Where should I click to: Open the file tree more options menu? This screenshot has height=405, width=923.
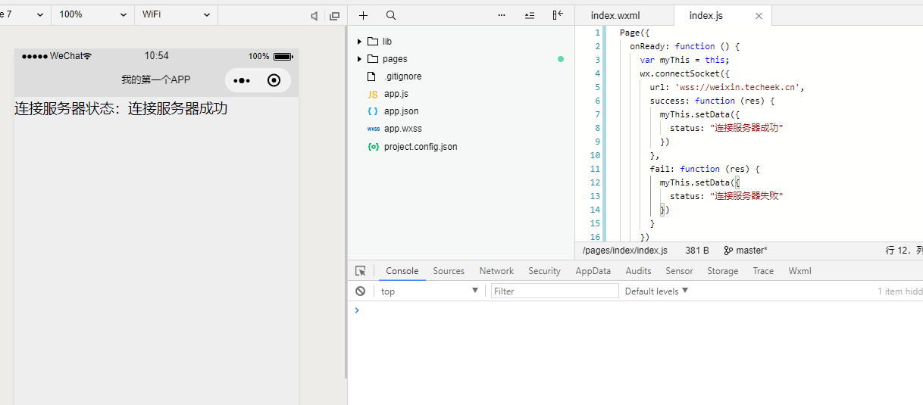coord(502,15)
